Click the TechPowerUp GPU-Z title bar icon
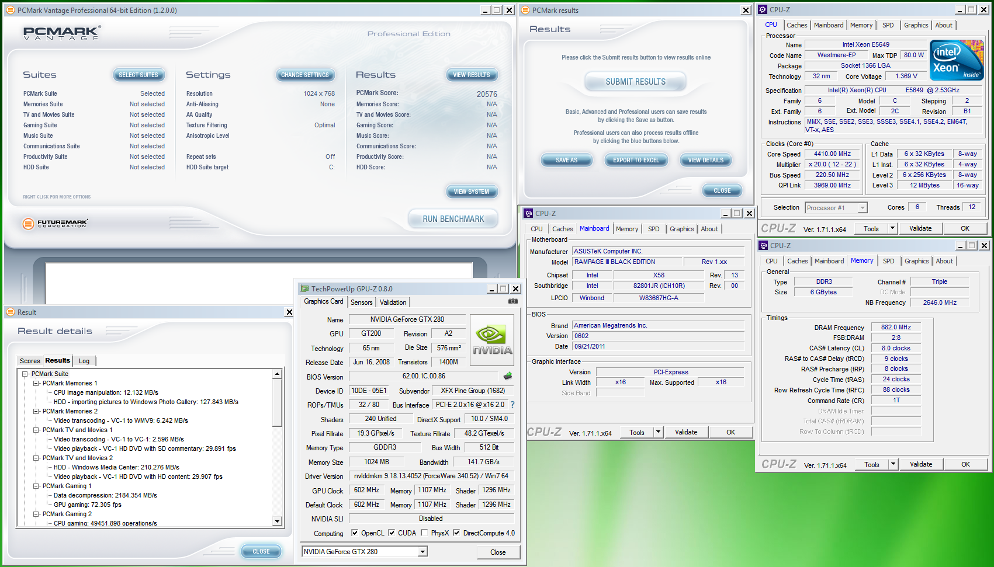The height and width of the screenshot is (567, 994). 304,288
